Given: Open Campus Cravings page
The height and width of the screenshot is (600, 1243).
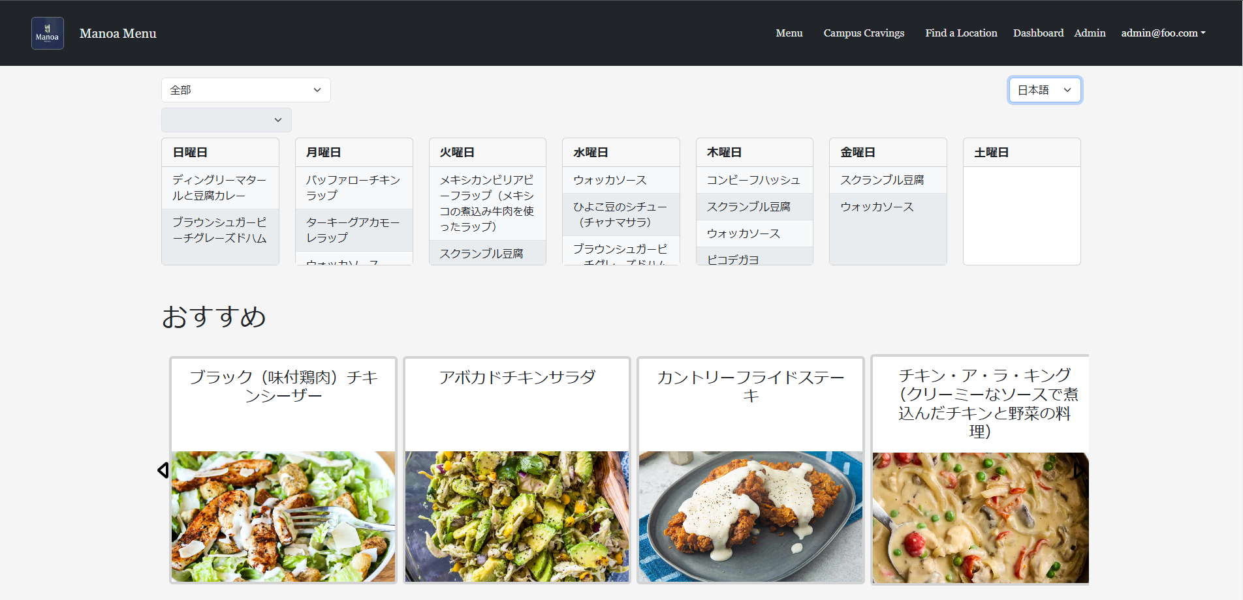Looking at the screenshot, I should 863,33.
